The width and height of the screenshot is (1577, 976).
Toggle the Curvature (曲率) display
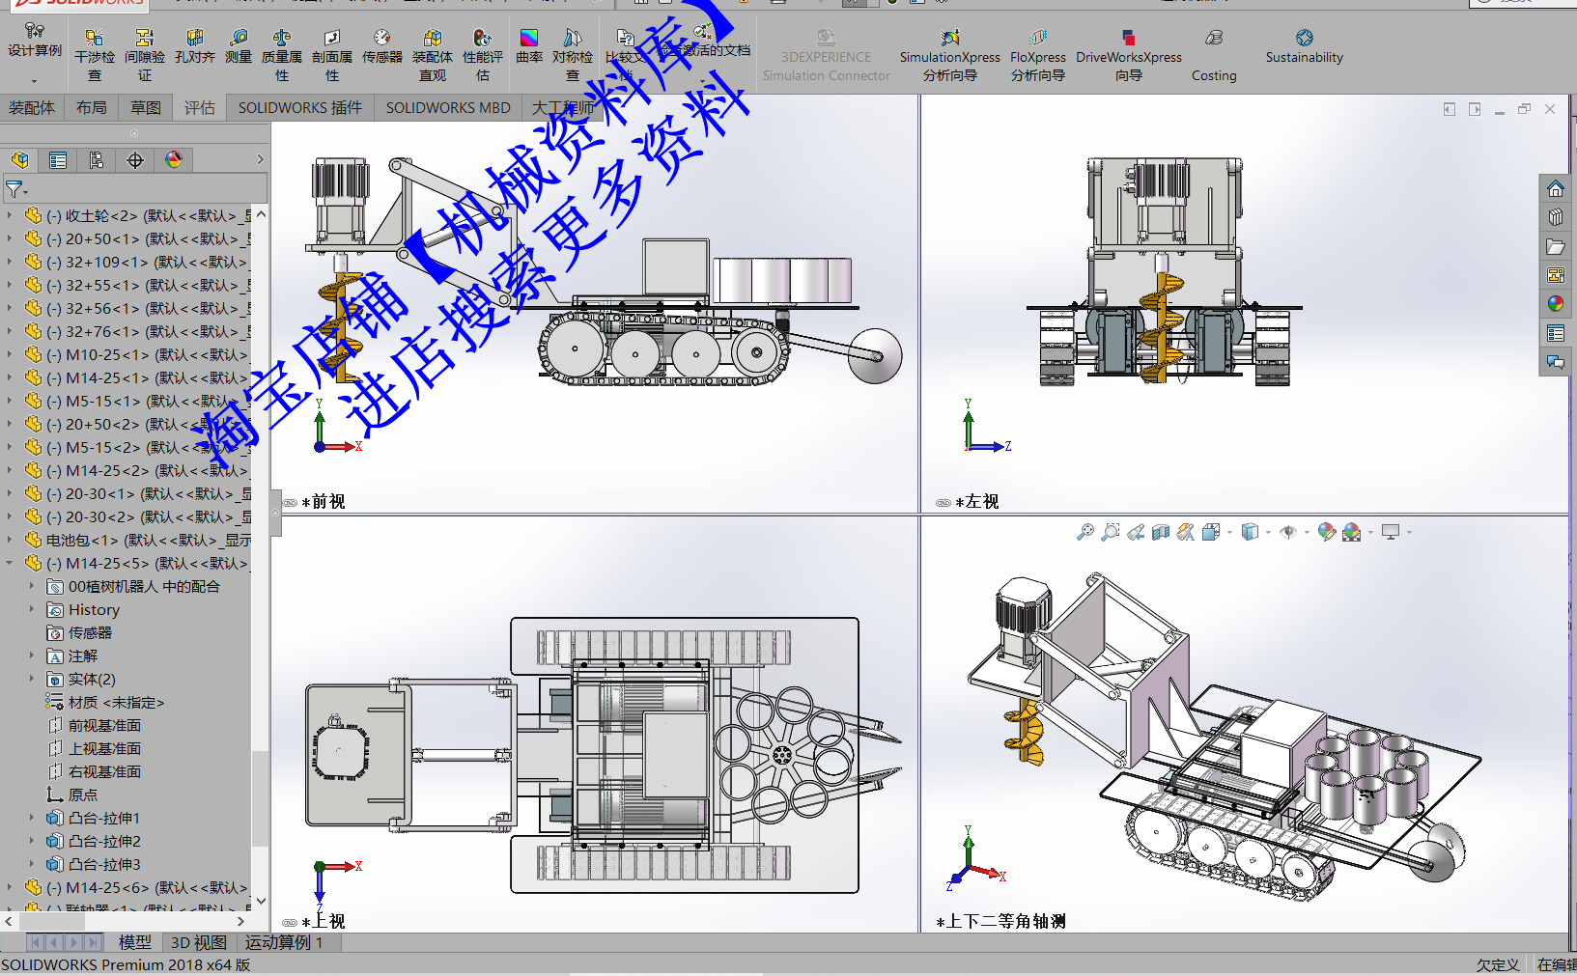coord(529,46)
